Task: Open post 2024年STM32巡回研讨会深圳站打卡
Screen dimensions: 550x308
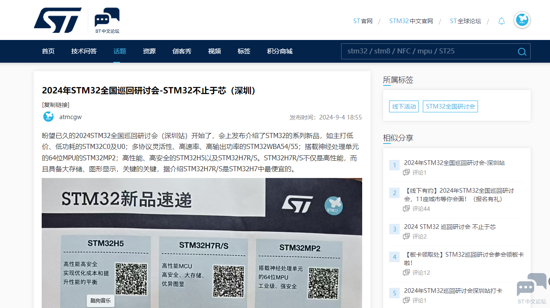Action: click(453, 291)
